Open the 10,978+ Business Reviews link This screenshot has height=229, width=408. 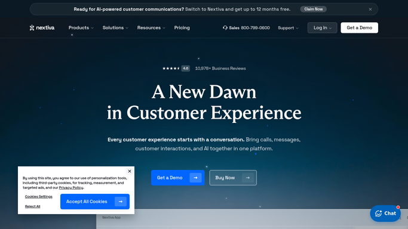[220, 69]
